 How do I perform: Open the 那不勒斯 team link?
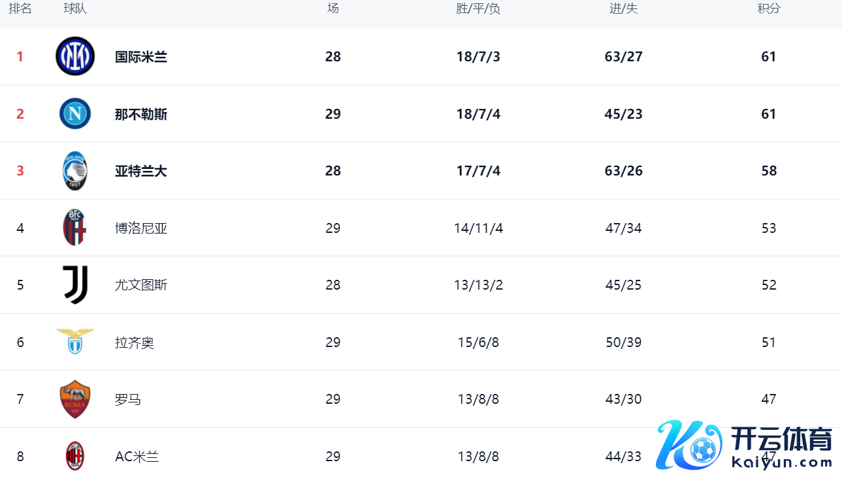point(141,114)
